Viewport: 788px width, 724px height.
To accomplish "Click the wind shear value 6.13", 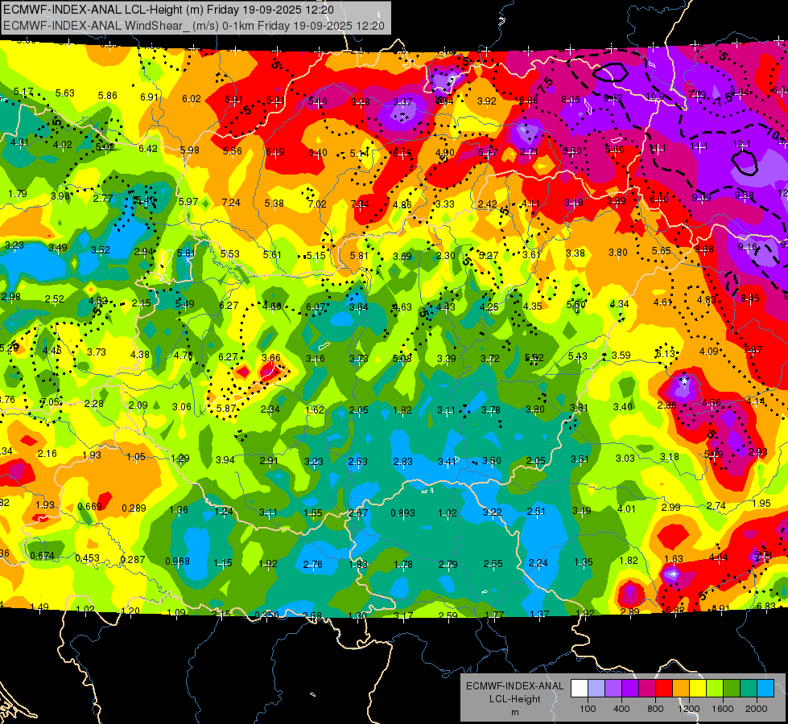I will click(664, 353).
